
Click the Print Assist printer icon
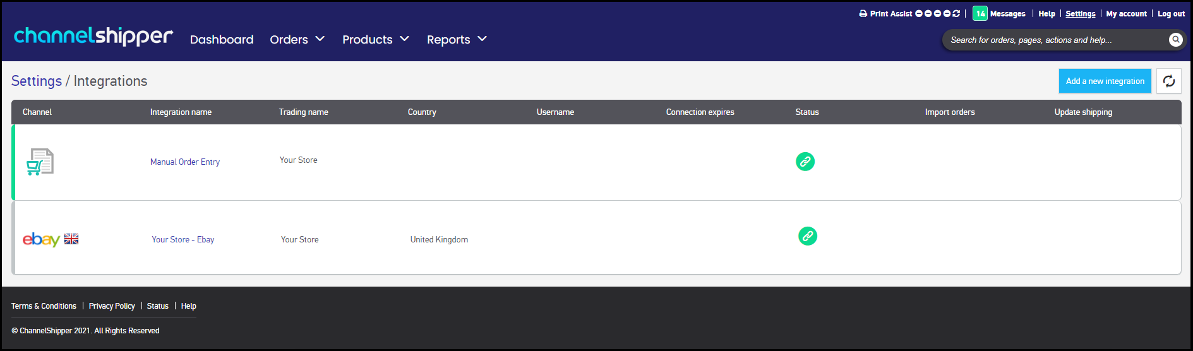(863, 13)
